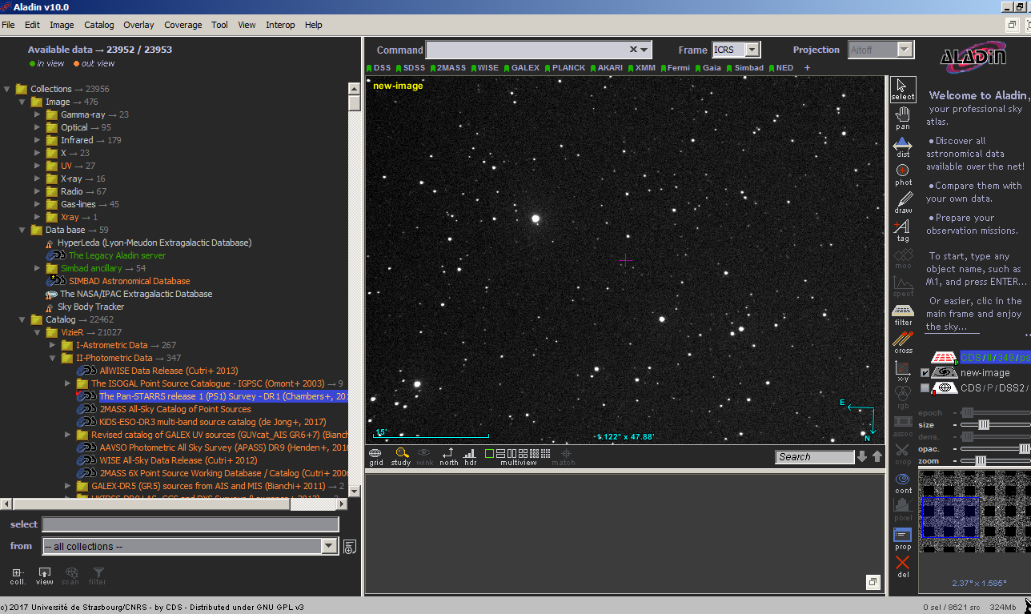Viewport: 1031px width, 614px height.
Task: Toggle north orientation icon
Action: click(448, 456)
